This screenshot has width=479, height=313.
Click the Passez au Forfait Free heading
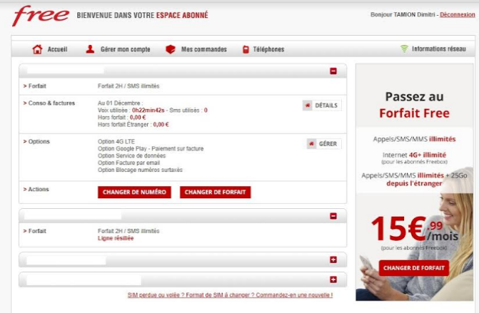coord(415,105)
